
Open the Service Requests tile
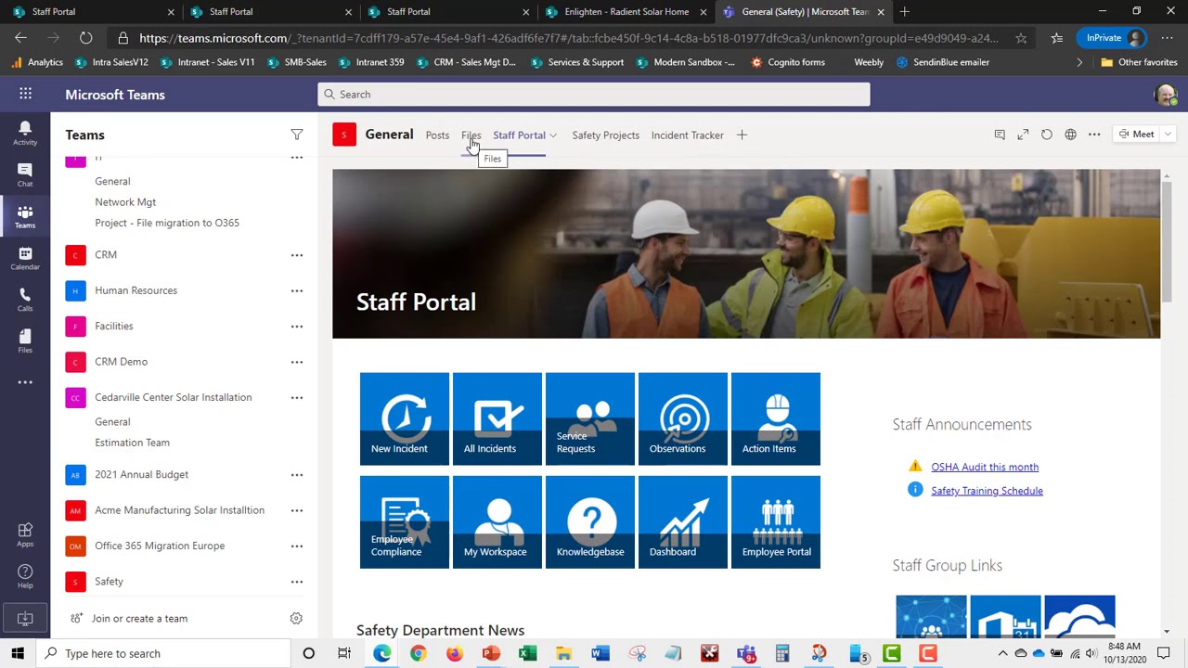coord(589,418)
